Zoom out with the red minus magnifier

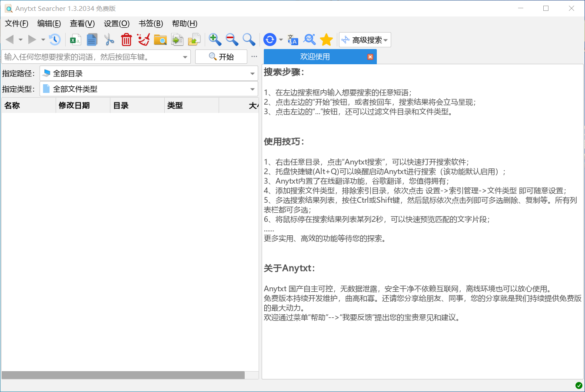point(232,40)
